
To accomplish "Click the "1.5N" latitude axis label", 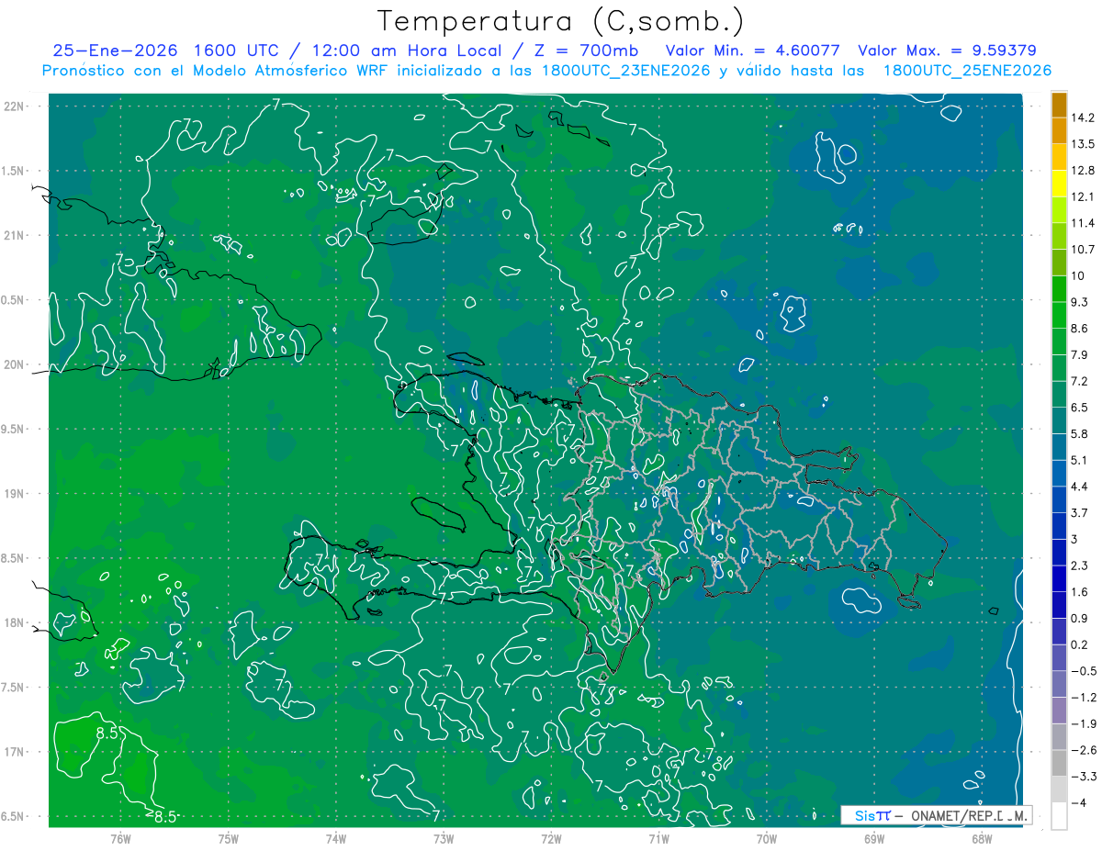I will click(x=14, y=171).
